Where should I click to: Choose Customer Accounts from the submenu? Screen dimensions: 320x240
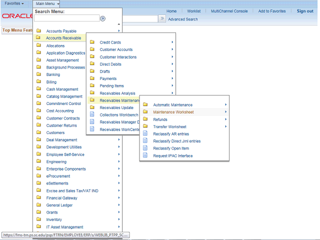[116, 49]
